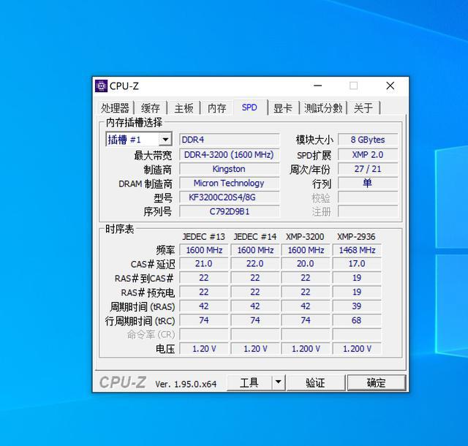Click the 模块大小 label

point(314,140)
